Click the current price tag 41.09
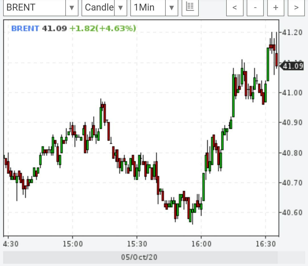The width and height of the screenshot is (308, 266). [x=292, y=66]
